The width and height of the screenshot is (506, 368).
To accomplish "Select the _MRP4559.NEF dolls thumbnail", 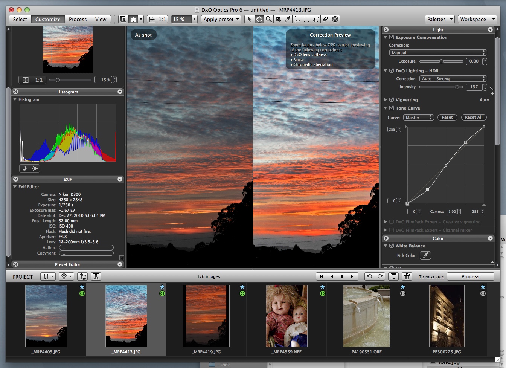I will point(287,316).
